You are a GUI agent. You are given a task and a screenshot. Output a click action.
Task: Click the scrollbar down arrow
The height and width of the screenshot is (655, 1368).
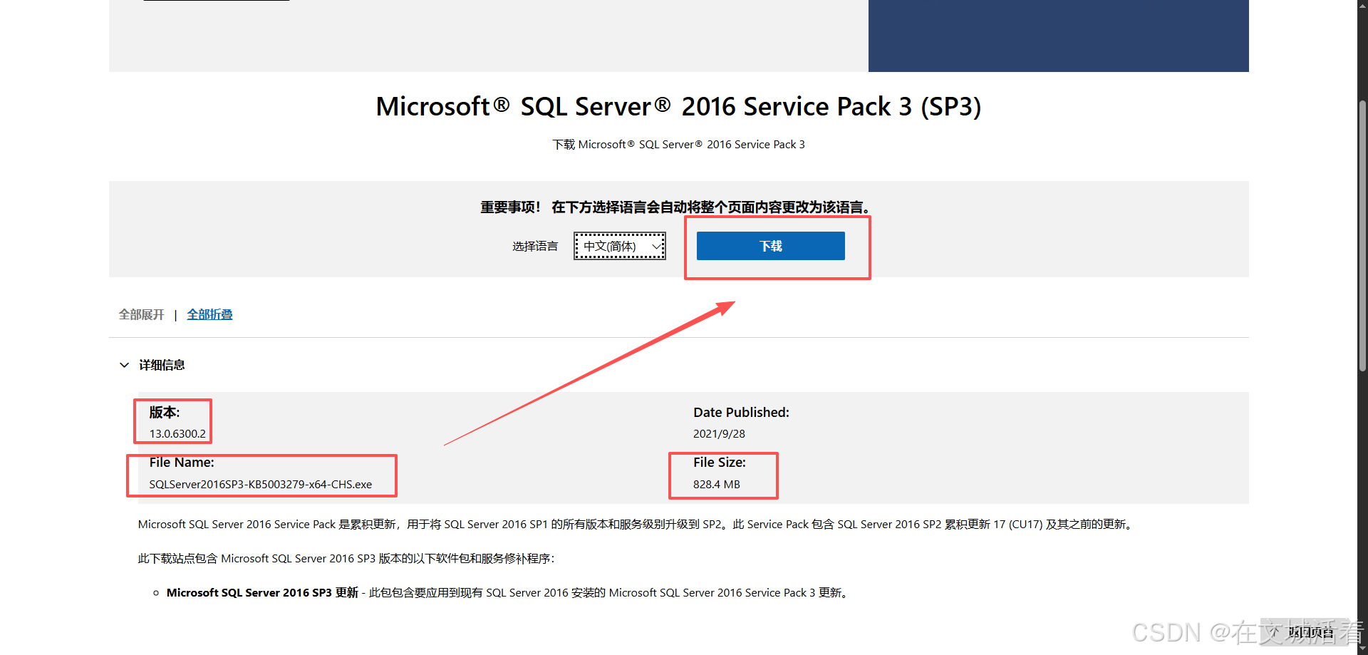coord(1362,649)
